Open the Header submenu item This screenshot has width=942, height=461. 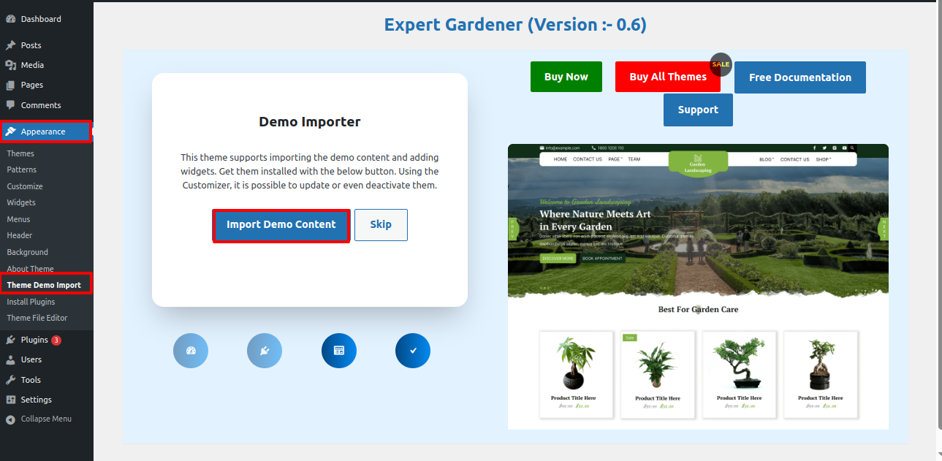20,235
